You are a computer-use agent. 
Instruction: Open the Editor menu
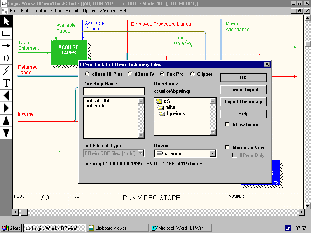pyautogui.click(x=56, y=11)
